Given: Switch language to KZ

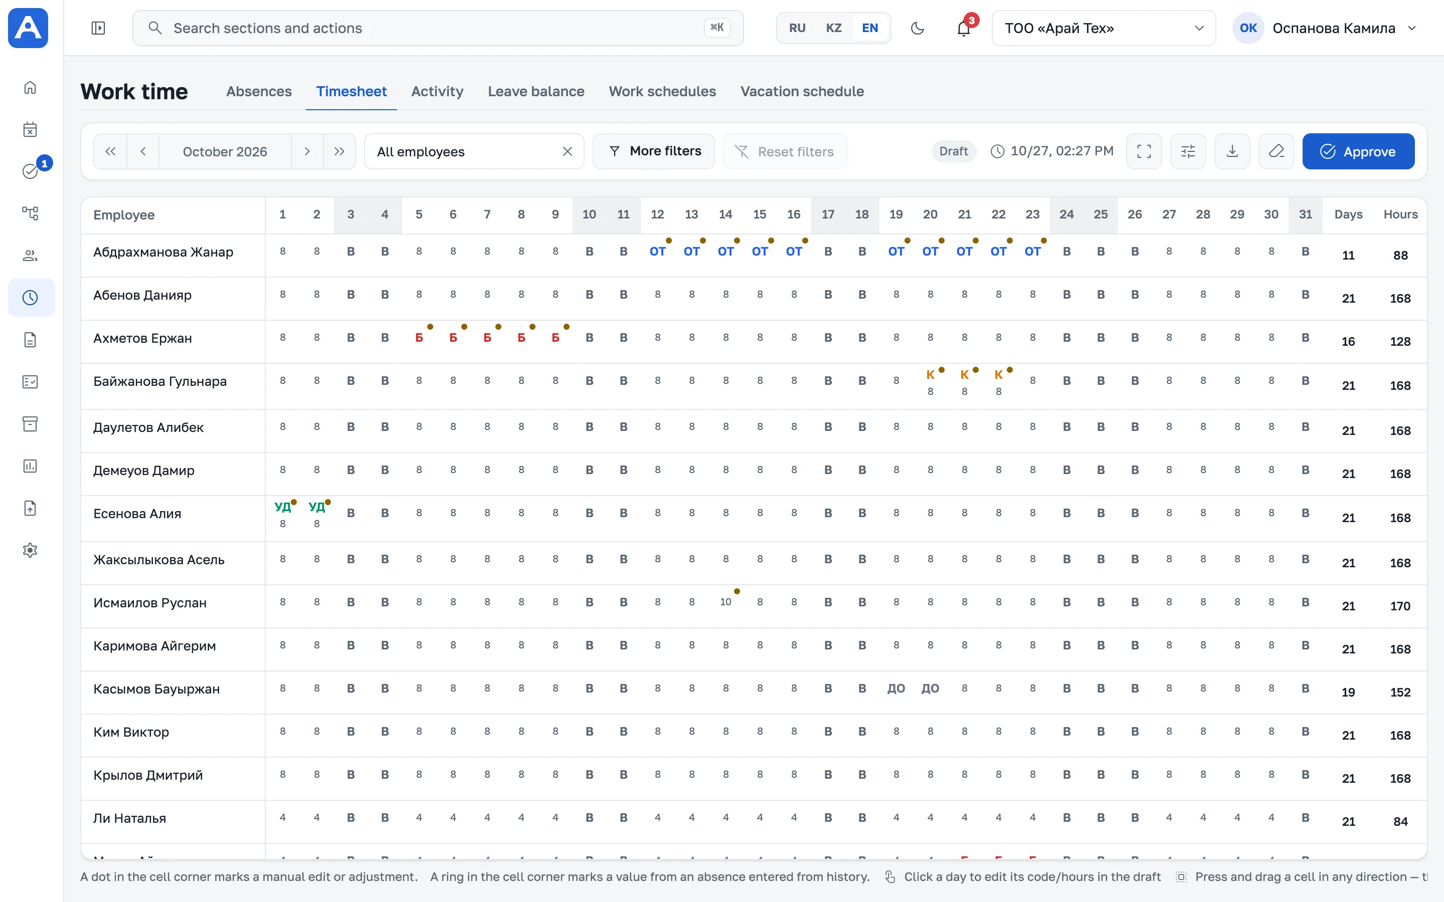Looking at the screenshot, I should tap(834, 28).
